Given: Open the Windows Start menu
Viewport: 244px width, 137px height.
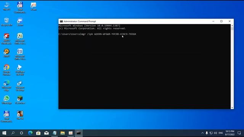Looking at the screenshot, I should [4, 133].
